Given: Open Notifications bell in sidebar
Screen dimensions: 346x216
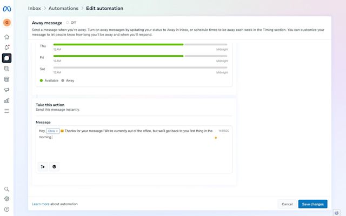Looking at the screenshot, I should coord(6,48).
